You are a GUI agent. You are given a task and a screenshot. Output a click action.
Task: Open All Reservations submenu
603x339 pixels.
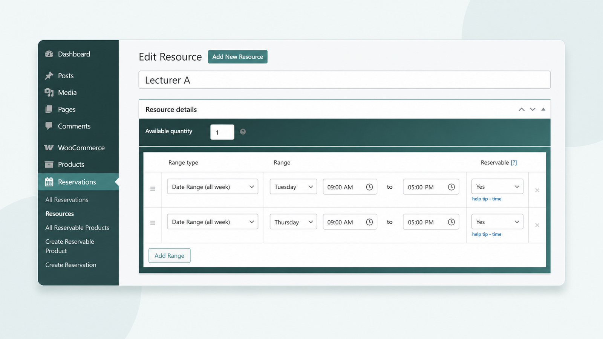(67, 200)
